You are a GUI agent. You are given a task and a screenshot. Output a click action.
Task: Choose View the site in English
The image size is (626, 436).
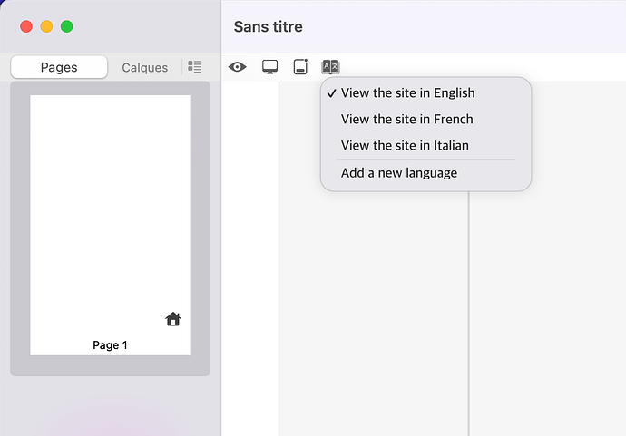pyautogui.click(x=425, y=93)
